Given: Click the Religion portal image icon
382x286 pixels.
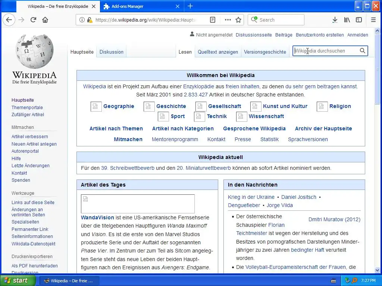Looking at the screenshot, I should [322, 107].
